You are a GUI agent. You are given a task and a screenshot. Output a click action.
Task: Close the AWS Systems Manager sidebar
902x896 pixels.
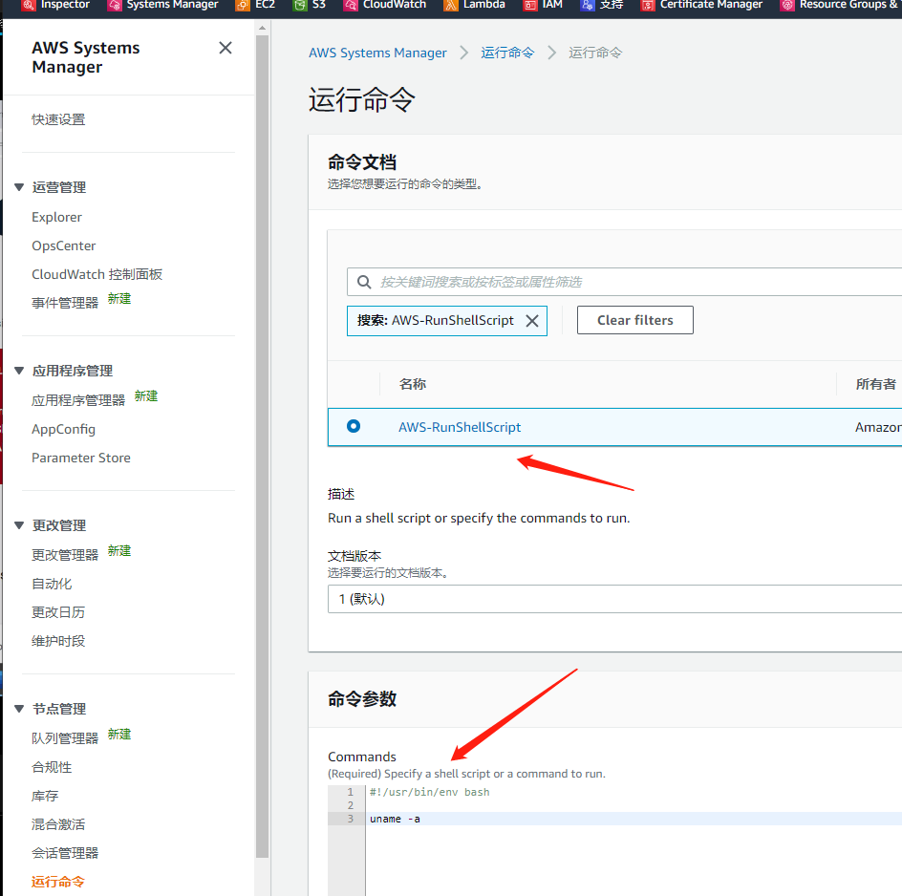(x=225, y=48)
